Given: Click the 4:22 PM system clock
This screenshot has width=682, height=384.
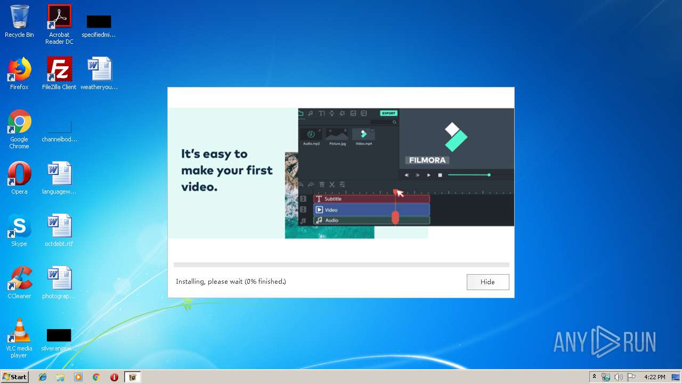Looking at the screenshot, I should pos(654,377).
